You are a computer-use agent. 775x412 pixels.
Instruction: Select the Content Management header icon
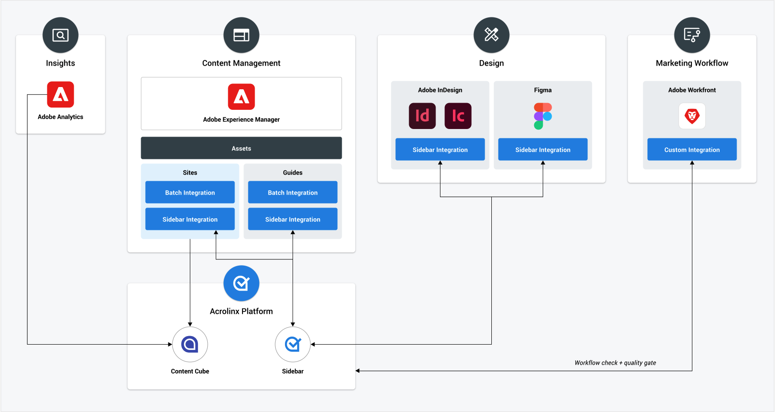click(241, 35)
